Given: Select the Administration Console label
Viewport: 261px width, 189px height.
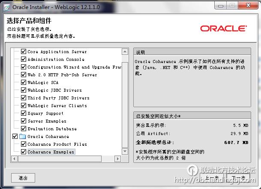Looking at the screenshot, I should pos(56,59).
